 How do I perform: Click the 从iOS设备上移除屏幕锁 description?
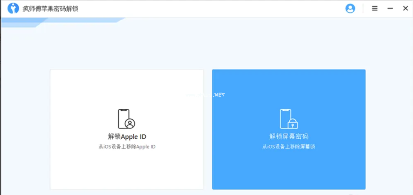[289, 147]
